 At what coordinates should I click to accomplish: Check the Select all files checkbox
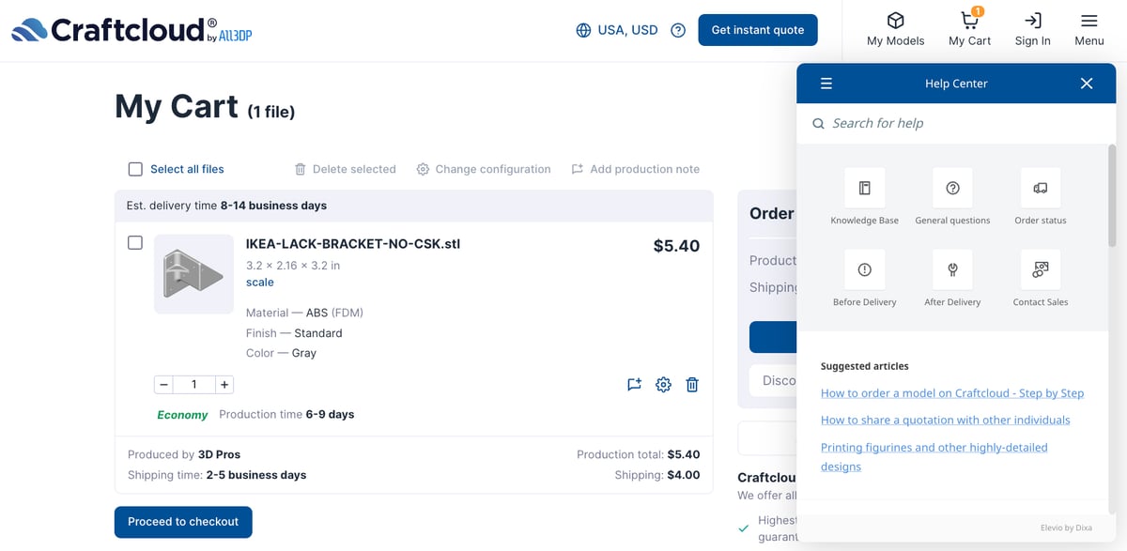pyautogui.click(x=135, y=169)
